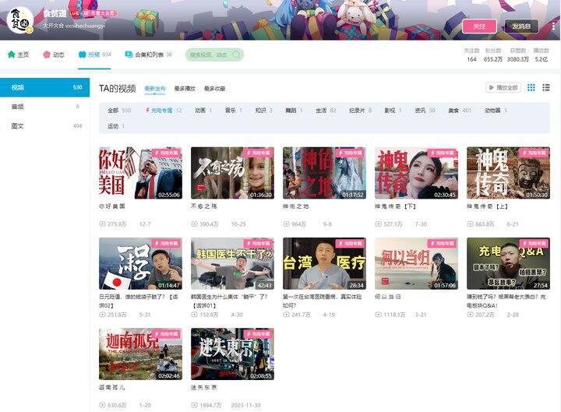Image resolution: width=561 pixels, height=412 pixels.
Task: Open the 神鬼传奇【上】 video thumbnail
Action: 508,173
